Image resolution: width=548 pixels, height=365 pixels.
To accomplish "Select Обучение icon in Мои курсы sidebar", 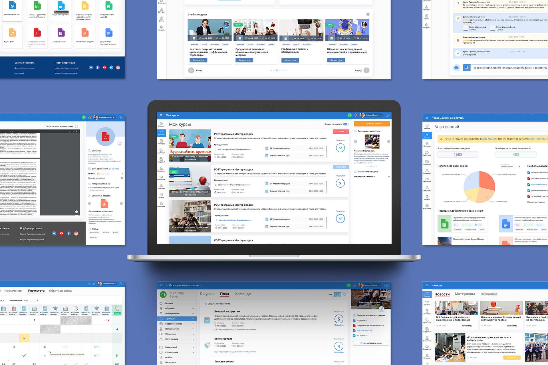I will pos(161,133).
